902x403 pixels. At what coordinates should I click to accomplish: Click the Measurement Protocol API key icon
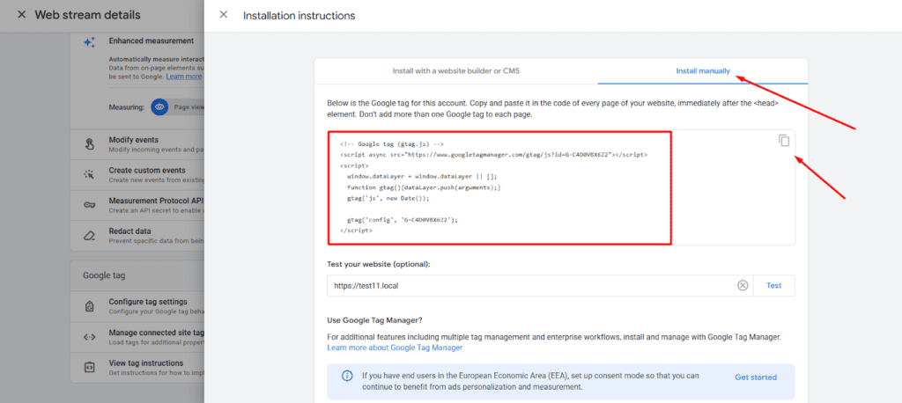pos(89,205)
